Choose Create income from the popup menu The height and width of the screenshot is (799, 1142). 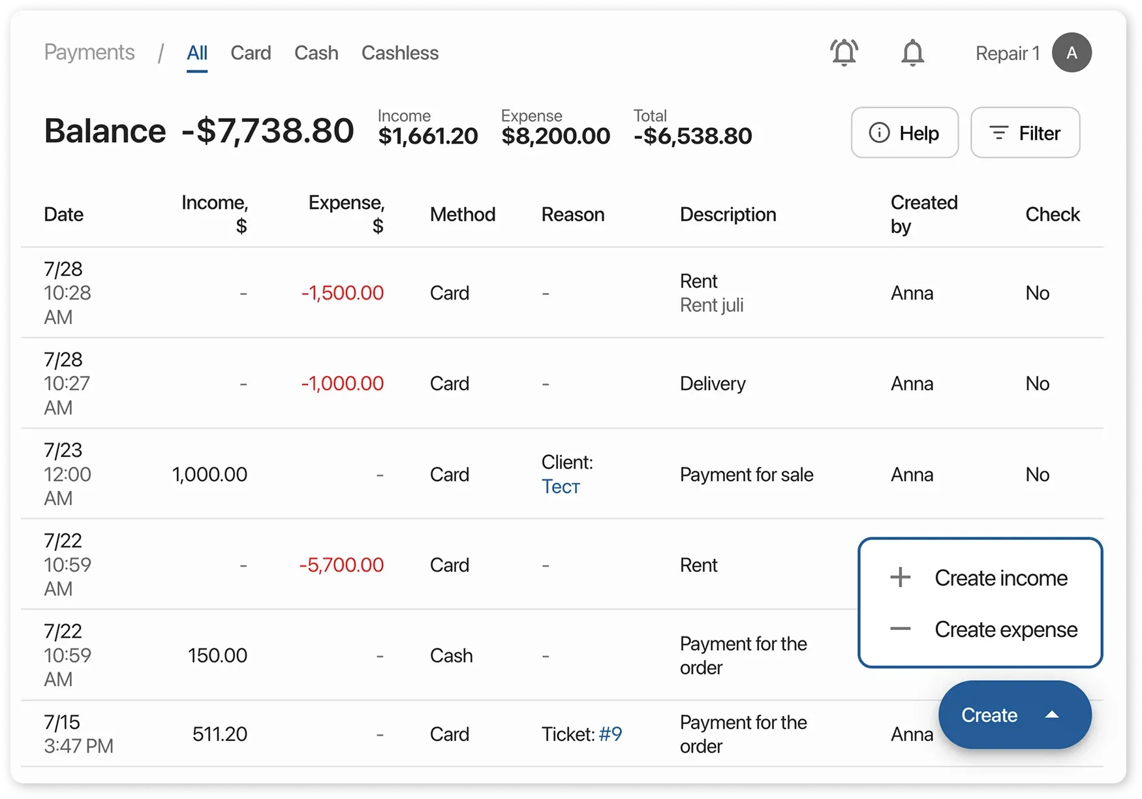[x=1002, y=577]
